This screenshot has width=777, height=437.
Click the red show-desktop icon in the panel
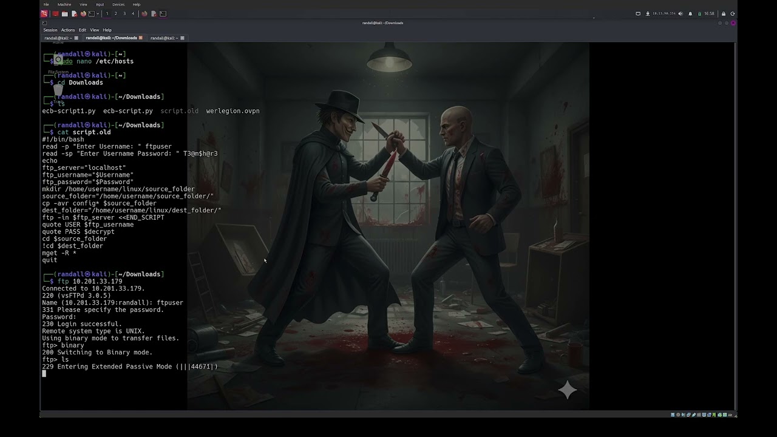point(56,13)
